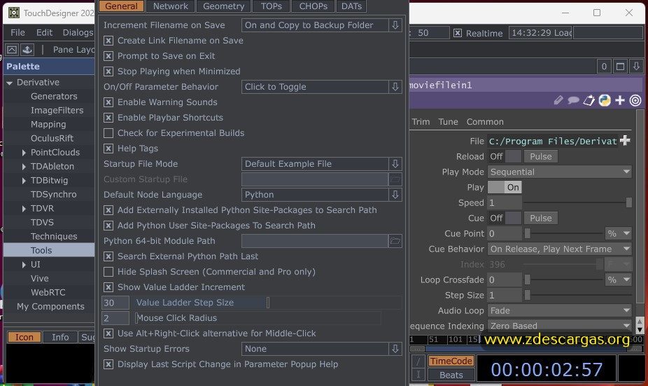
Task: Open Default Node Language dropdown
Action: 321,195
